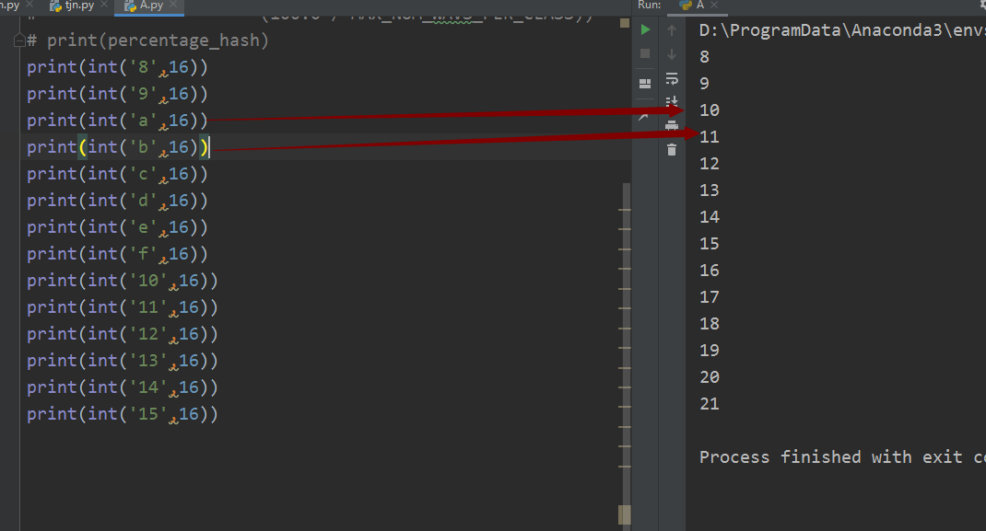
Task: Rerun the A.py program with green arrow
Action: click(645, 29)
